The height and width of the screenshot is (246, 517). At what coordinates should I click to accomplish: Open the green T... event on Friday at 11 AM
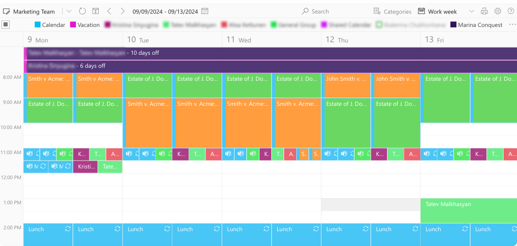[495, 154]
